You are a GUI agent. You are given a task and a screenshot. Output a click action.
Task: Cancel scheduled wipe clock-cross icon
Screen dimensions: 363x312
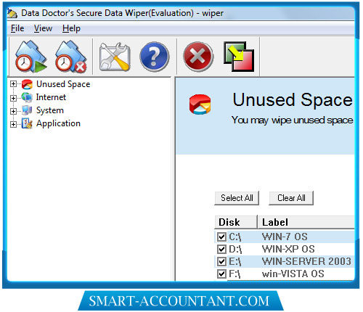click(71, 57)
